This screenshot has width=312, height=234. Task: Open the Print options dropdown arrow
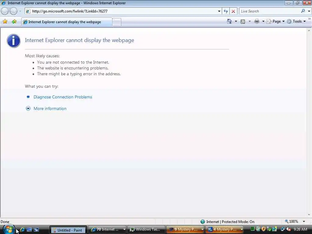tap(263, 21)
